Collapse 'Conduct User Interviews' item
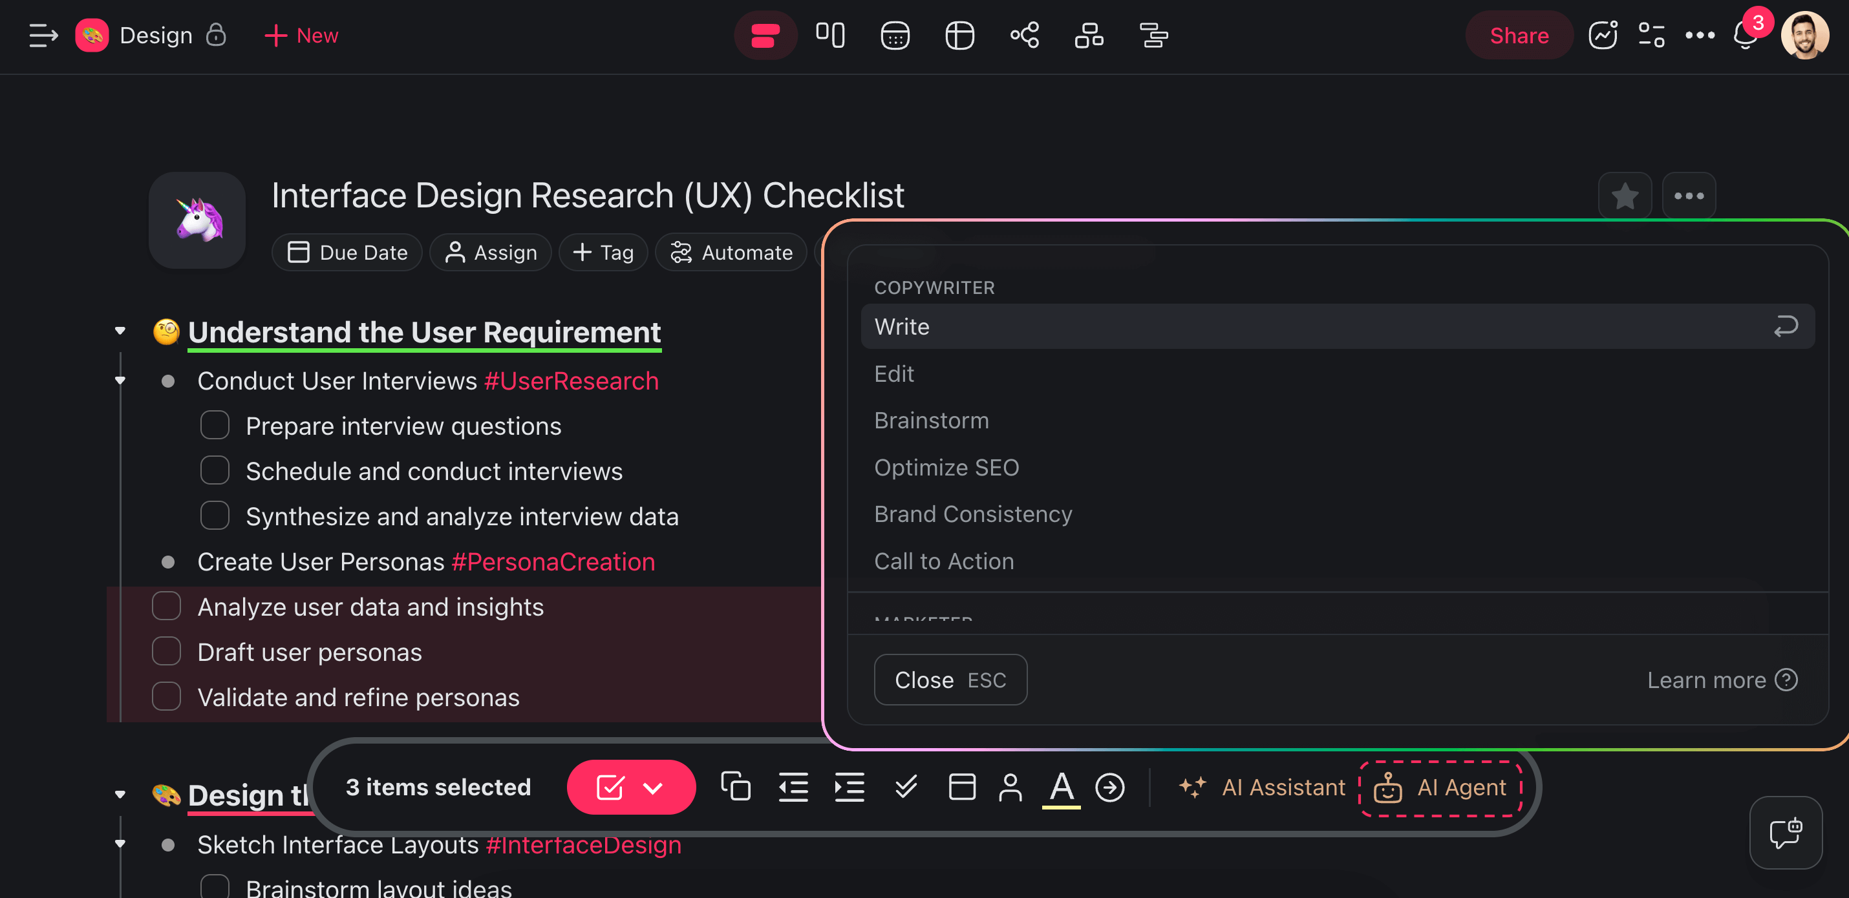Screen dimensions: 1849x898 120,381
